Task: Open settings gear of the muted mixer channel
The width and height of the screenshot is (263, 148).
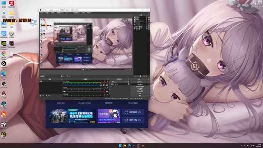Action: pos(107,92)
